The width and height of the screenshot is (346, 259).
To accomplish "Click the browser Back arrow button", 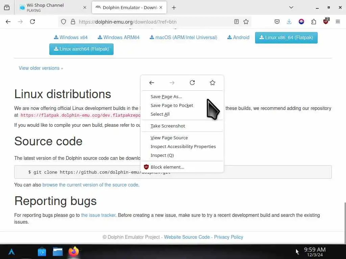I will [x=8, y=22].
